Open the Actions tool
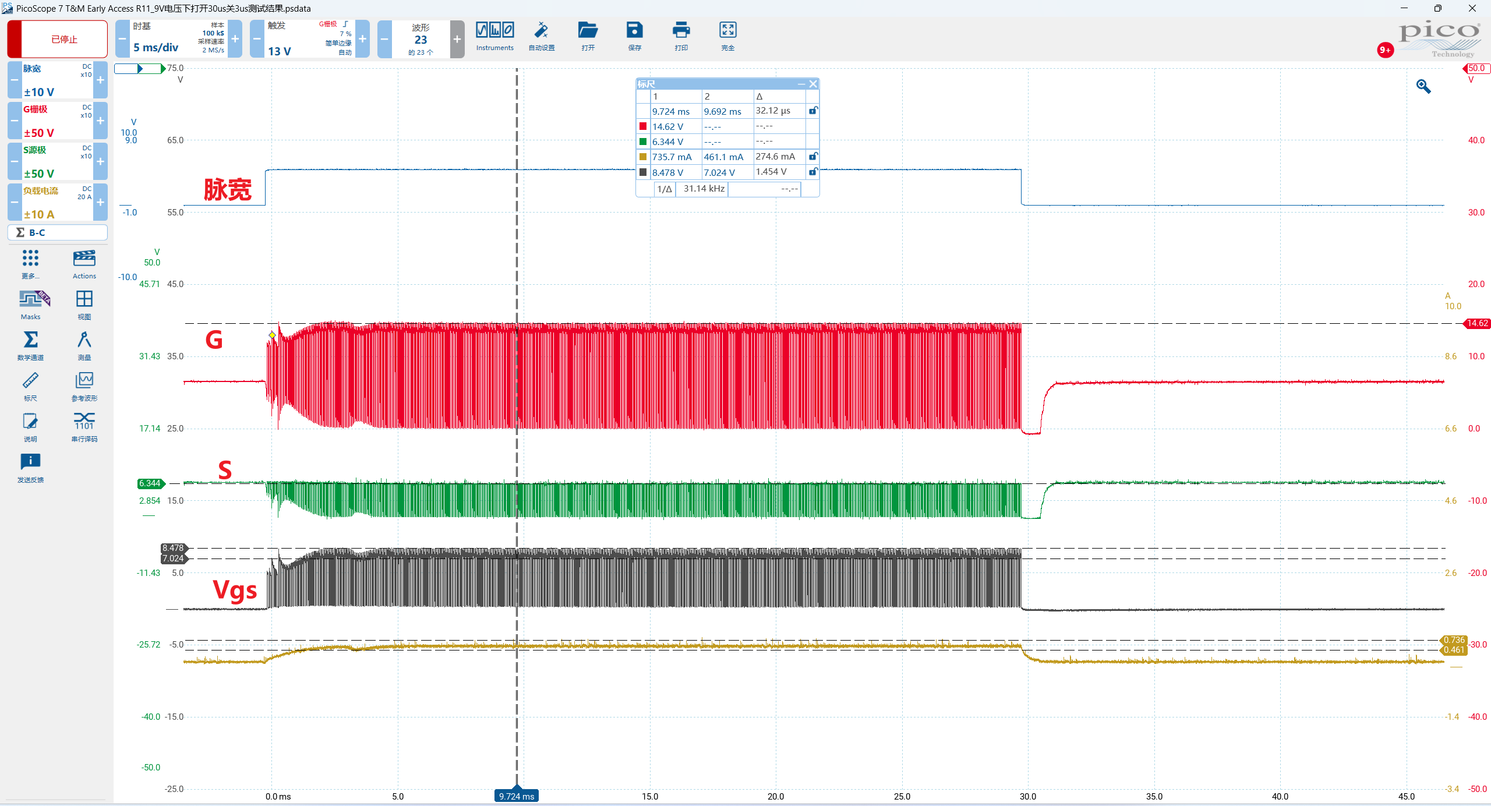The width and height of the screenshot is (1491, 806). tap(84, 258)
